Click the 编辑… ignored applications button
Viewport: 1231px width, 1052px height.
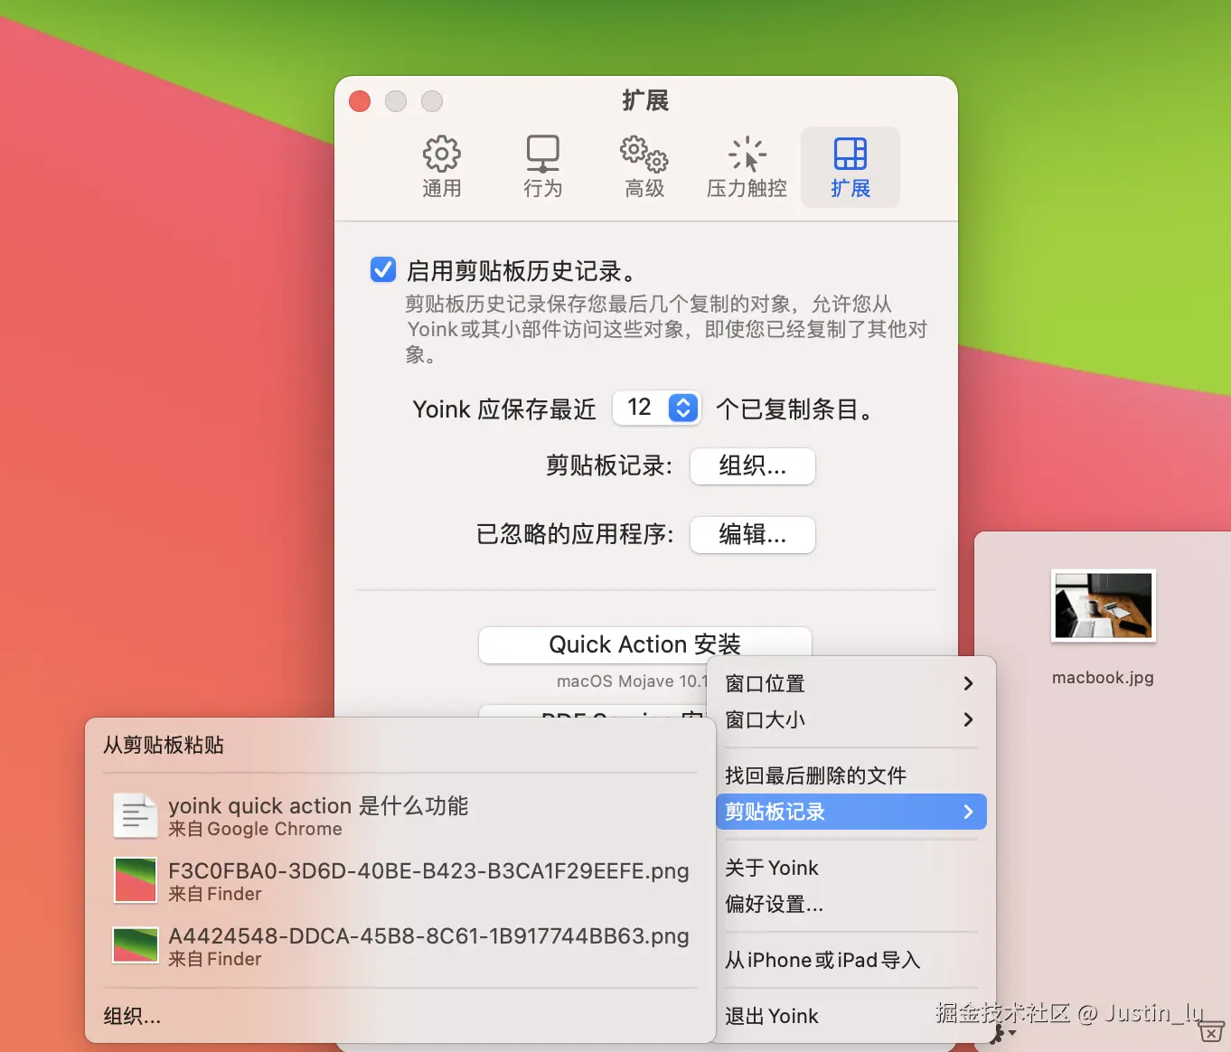point(753,535)
